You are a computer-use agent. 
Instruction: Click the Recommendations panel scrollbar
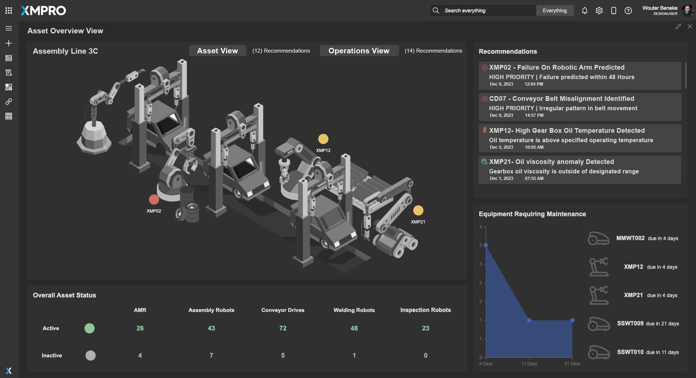tap(685, 75)
